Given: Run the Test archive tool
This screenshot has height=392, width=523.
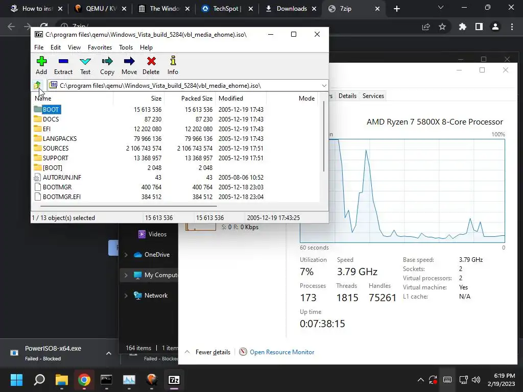Looking at the screenshot, I should 85,65.
